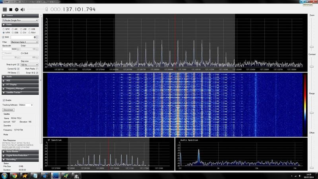Viewport: 318px width, 179px height.
Task: Open the Step size 100 Hz dropdown
Action: 29,65
